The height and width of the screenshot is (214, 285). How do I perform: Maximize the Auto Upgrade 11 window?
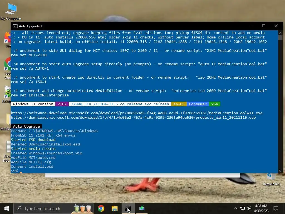[264, 26]
